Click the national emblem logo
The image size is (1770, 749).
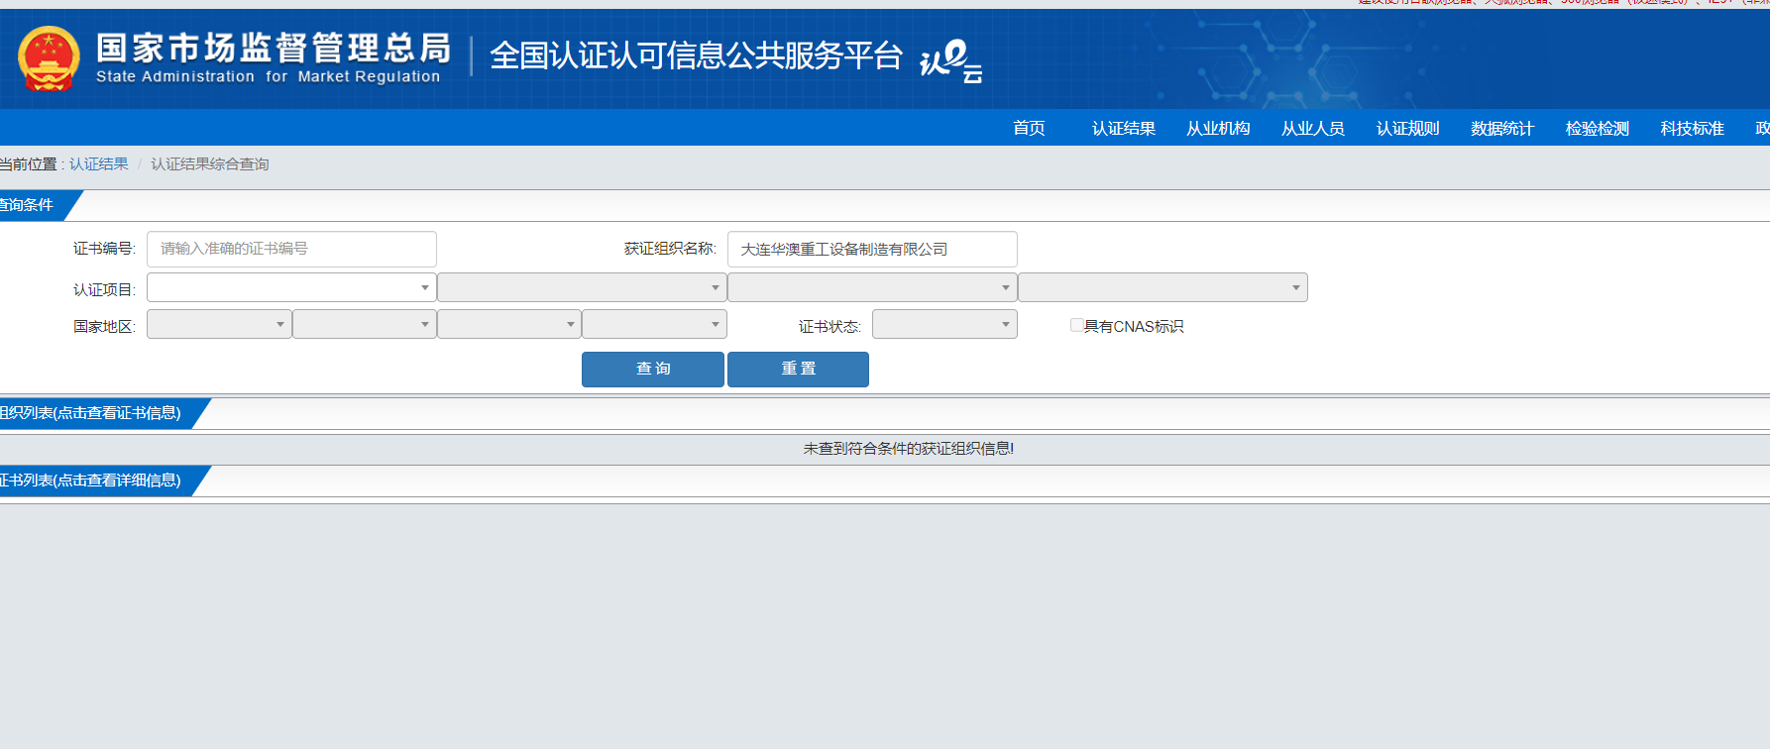49,58
